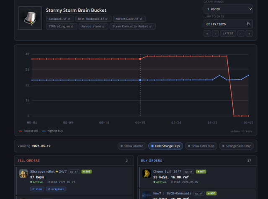Click bp.tf tag next to Cheem
268x199 pixels.
(x=188, y=172)
